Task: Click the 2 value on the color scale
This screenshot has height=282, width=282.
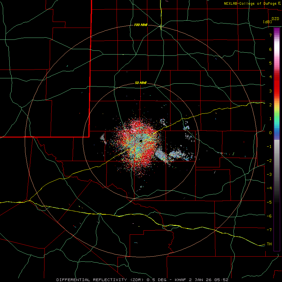Action: pos(270,105)
